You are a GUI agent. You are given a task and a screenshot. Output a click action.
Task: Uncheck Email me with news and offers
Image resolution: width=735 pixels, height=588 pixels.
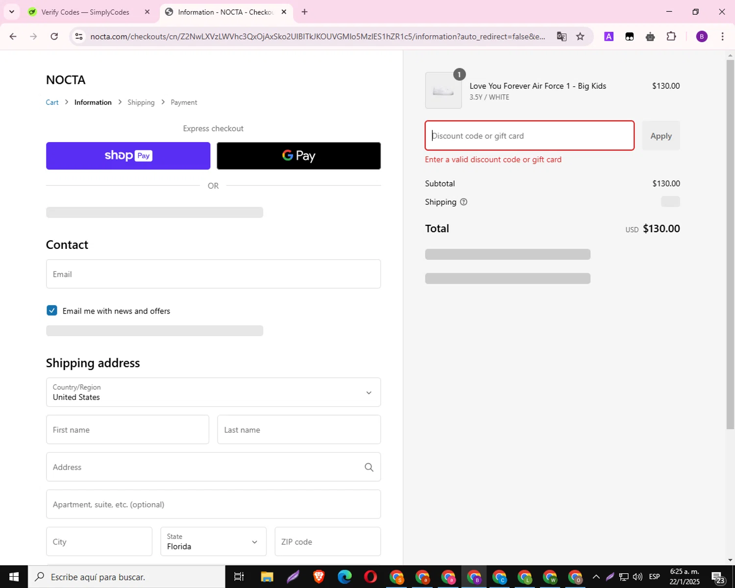pos(52,310)
